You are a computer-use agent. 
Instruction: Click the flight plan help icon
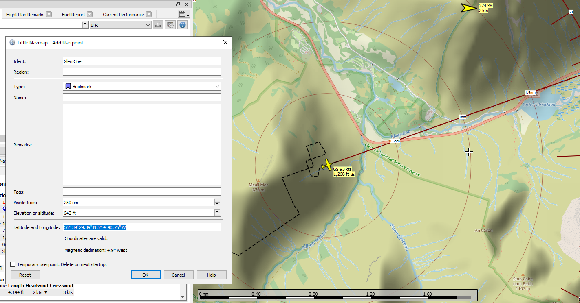pyautogui.click(x=183, y=25)
